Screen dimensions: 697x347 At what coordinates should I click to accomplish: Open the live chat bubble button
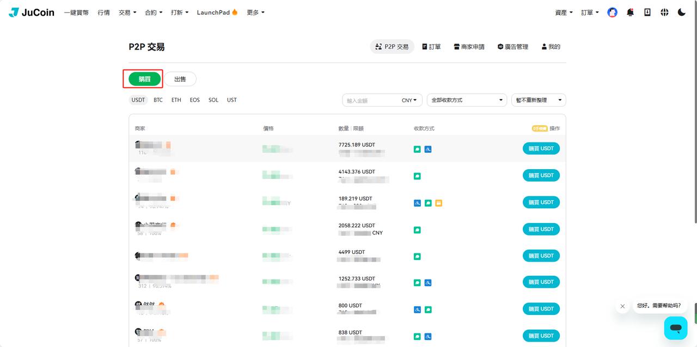click(x=676, y=328)
